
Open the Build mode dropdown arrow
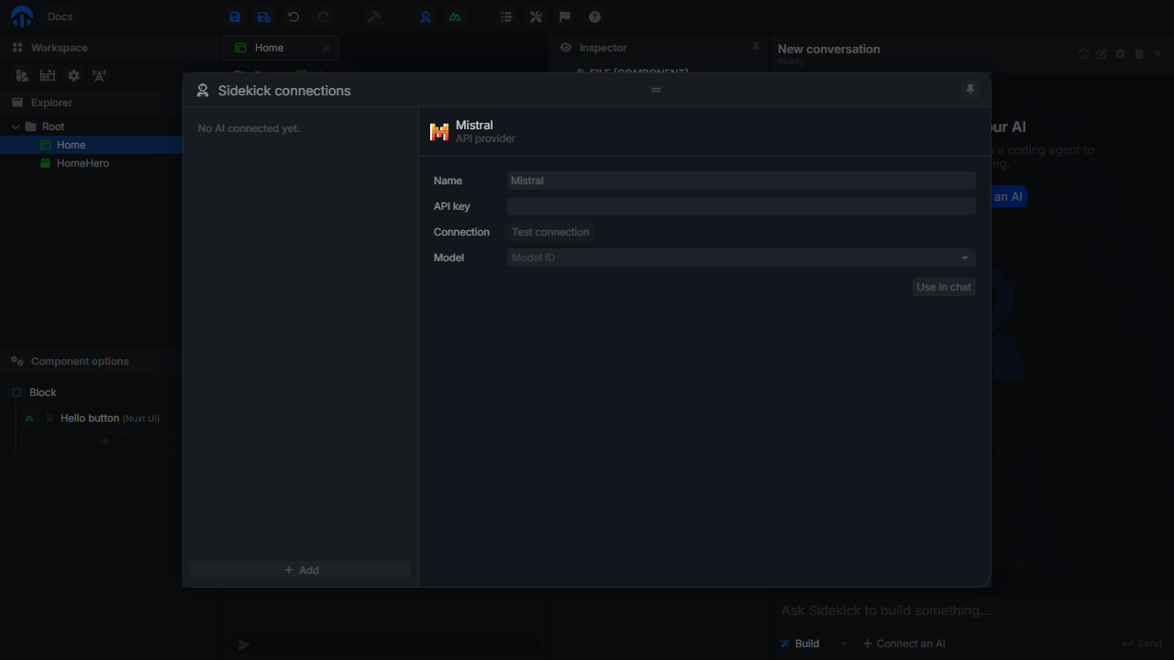click(843, 643)
